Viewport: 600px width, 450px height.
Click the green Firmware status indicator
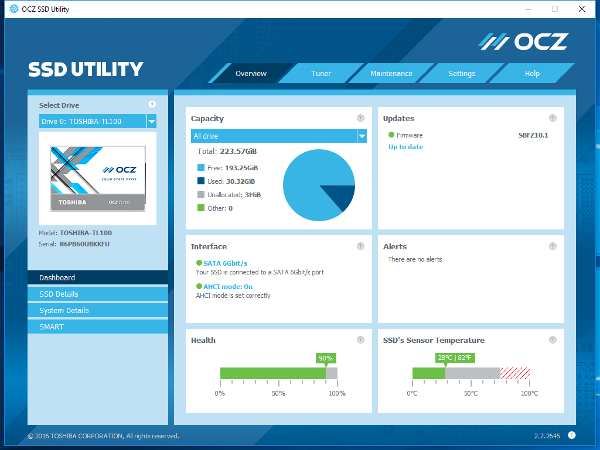coord(391,135)
